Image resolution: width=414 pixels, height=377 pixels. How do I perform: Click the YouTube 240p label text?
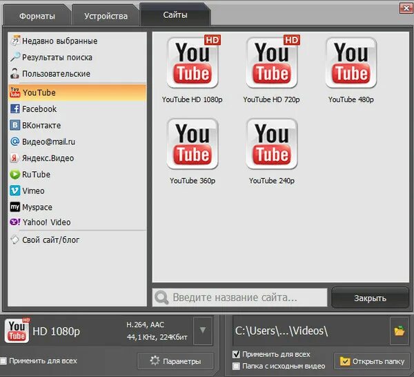(272, 181)
